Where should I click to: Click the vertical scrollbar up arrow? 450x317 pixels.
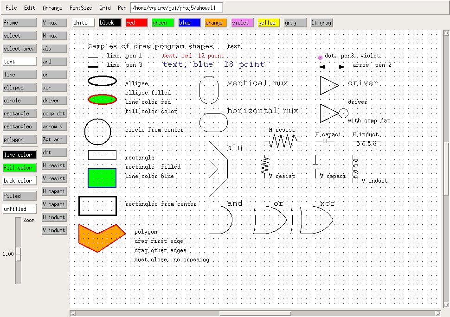tap(446, 33)
